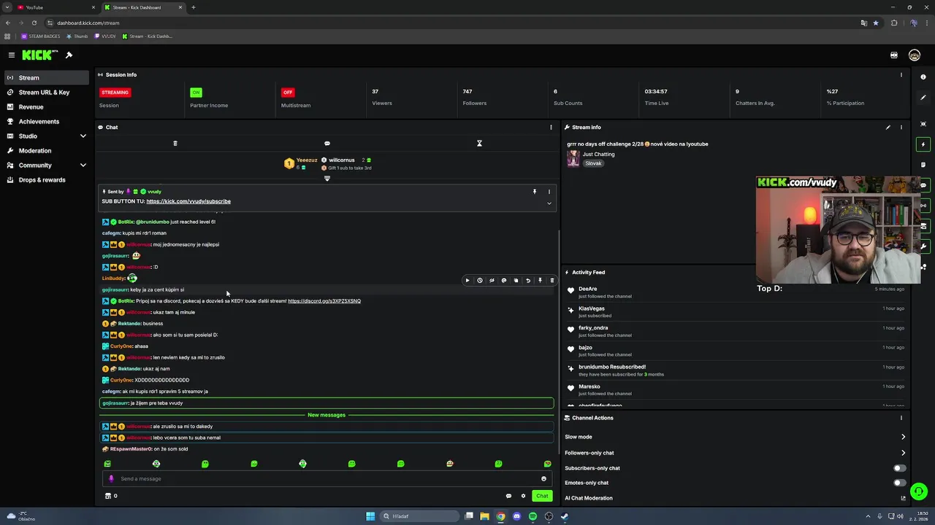Open the profile avatar in top right
The image size is (935, 525).
[915, 55]
